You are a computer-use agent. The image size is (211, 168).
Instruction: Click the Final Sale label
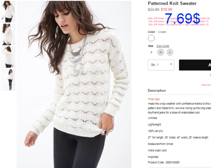[154, 99]
